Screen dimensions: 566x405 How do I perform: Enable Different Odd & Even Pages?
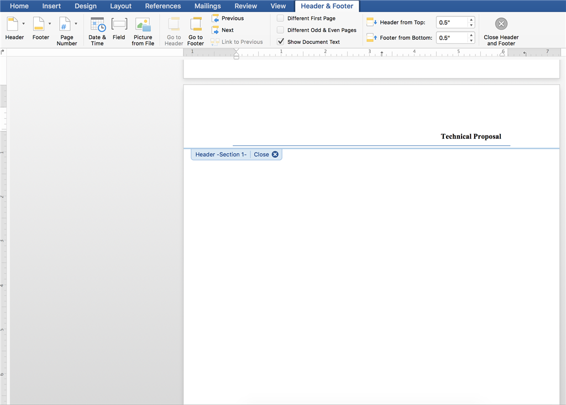click(280, 30)
